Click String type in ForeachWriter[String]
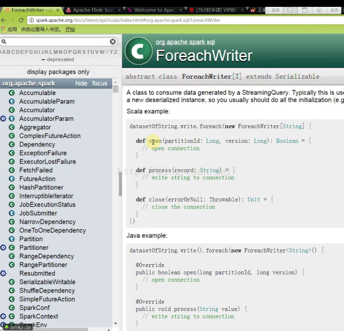Viewport: 344px width, 331px height. point(292,126)
